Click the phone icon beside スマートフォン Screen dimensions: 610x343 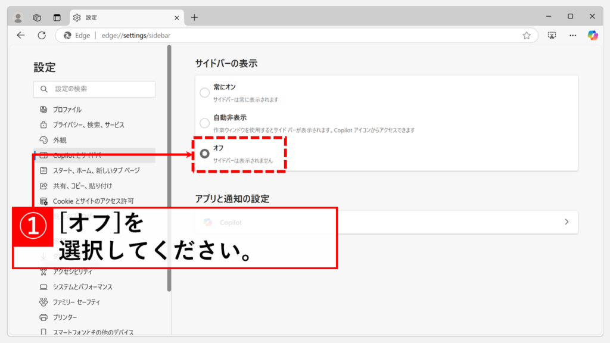coord(43,332)
